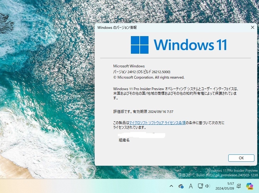Click the OK button in version dialog
The width and height of the screenshot is (259, 193).
(x=241, y=158)
